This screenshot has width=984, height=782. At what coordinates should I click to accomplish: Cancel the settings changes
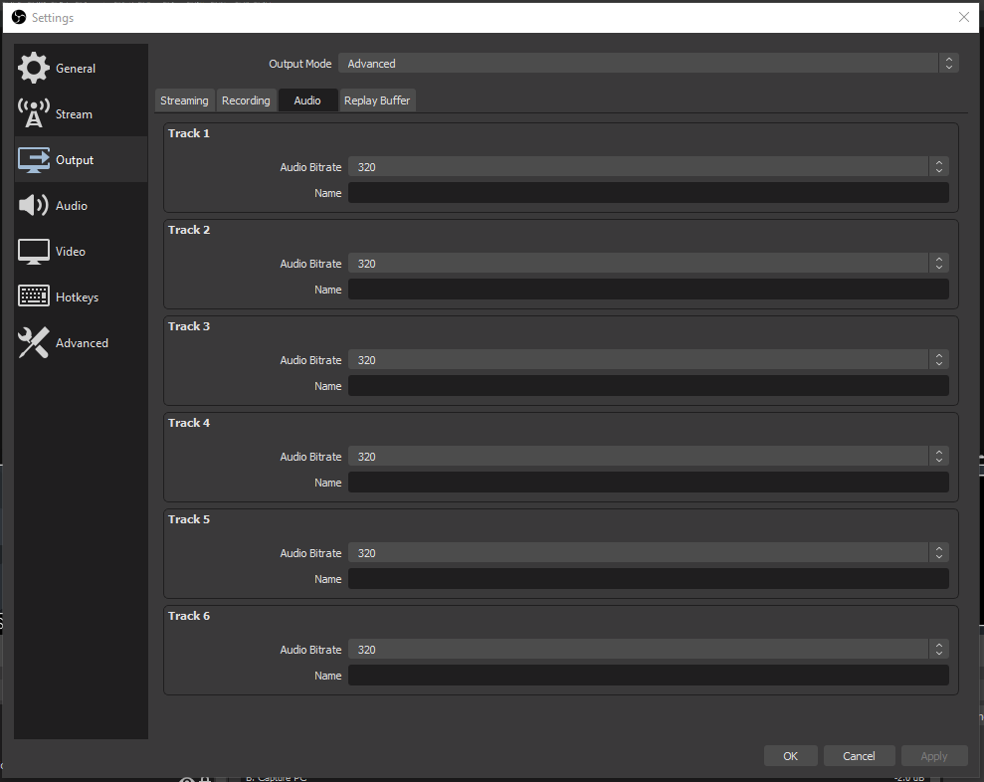pyautogui.click(x=859, y=756)
